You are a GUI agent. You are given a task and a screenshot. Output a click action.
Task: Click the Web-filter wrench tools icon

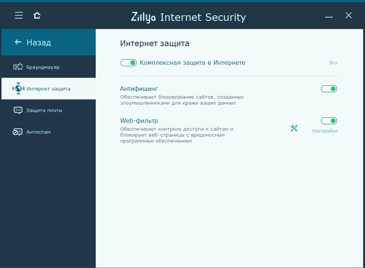click(294, 128)
